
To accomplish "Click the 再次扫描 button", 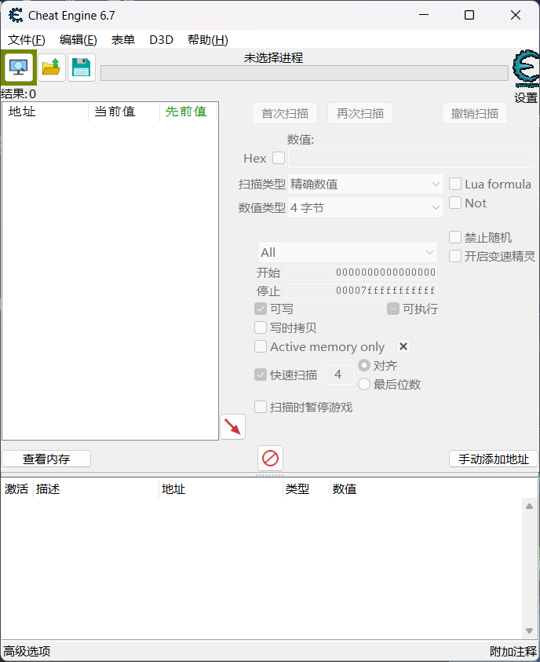I will pos(360,114).
